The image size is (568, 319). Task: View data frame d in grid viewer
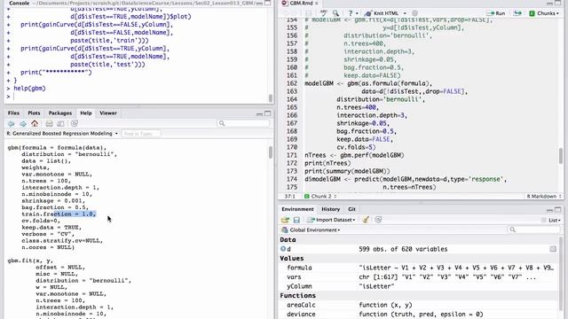coord(553,249)
